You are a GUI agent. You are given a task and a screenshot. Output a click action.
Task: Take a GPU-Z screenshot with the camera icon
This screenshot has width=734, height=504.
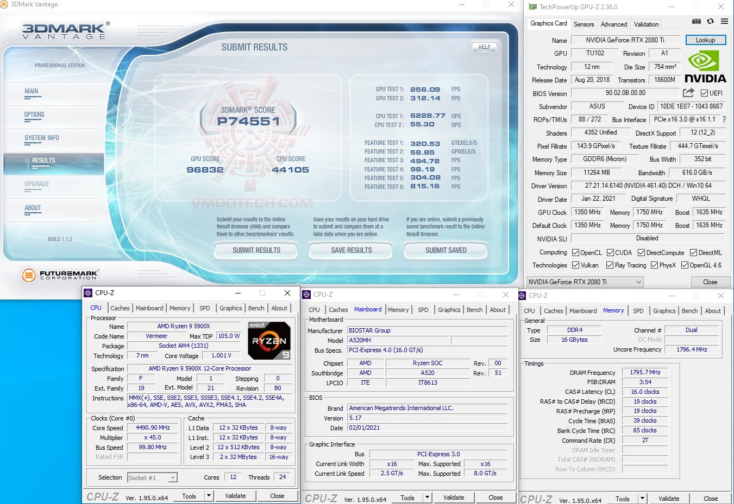point(696,21)
